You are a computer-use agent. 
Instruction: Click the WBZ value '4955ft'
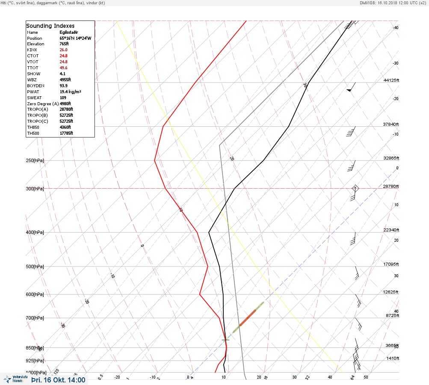pyautogui.click(x=65, y=80)
